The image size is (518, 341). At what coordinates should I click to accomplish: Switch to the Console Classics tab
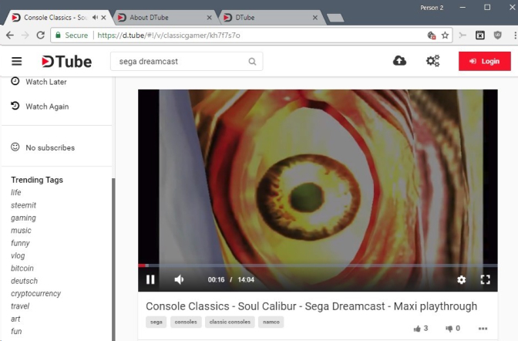[55, 18]
